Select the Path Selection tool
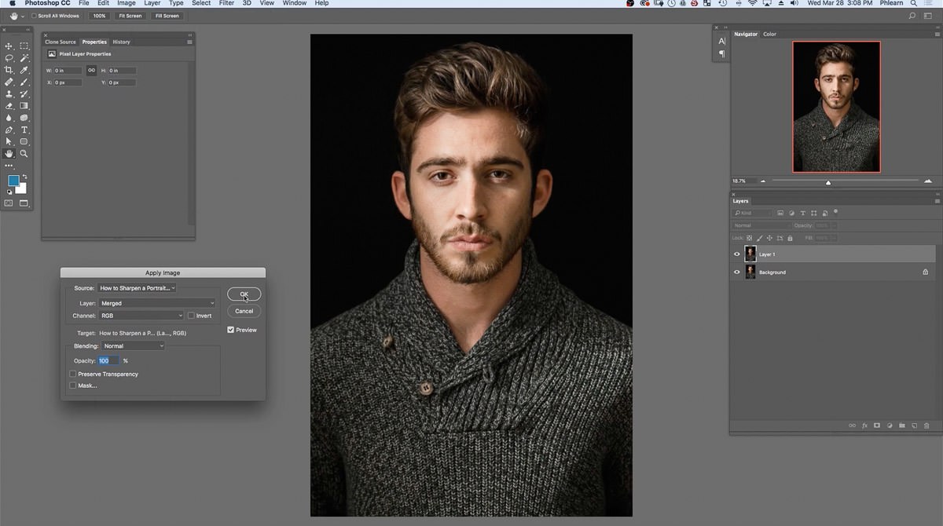This screenshot has height=526, width=943. click(9, 141)
